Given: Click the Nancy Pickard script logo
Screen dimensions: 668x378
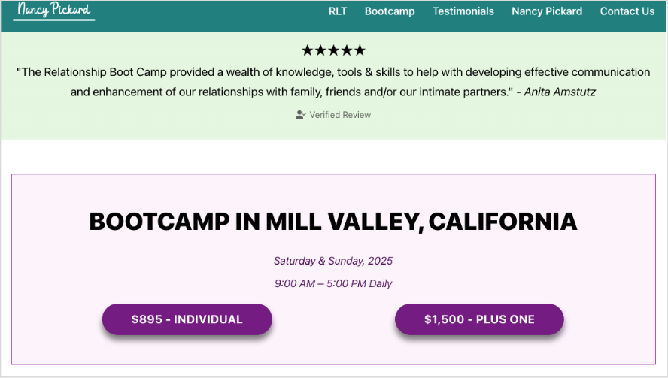Looking at the screenshot, I should tap(54, 11).
